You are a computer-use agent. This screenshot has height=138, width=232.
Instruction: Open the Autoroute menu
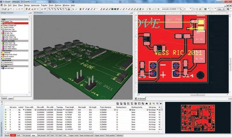click(x=36, y=5)
